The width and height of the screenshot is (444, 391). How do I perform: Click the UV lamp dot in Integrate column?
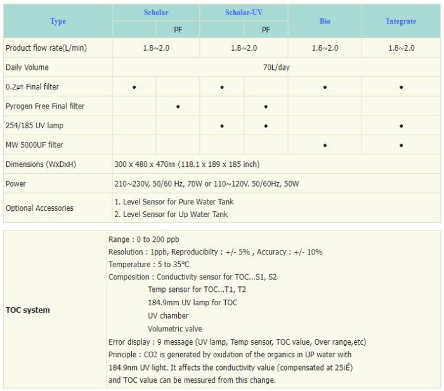(x=401, y=126)
